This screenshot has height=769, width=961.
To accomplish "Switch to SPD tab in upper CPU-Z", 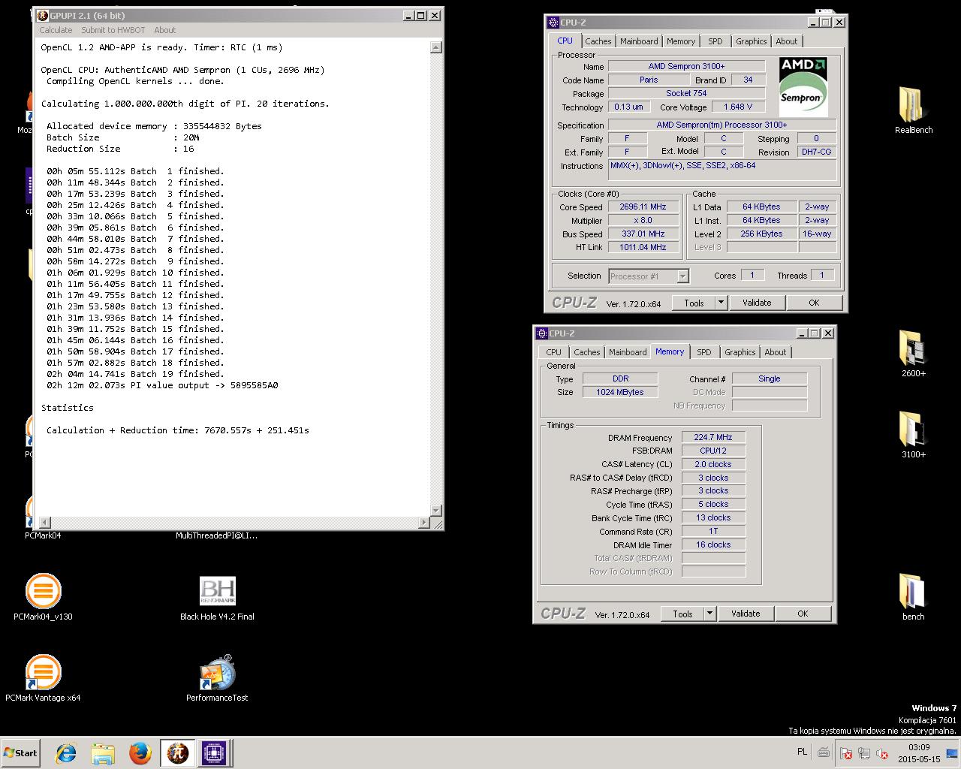I will [715, 41].
